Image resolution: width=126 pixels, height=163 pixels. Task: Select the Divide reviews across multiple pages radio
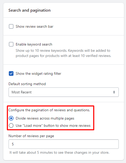11,118
